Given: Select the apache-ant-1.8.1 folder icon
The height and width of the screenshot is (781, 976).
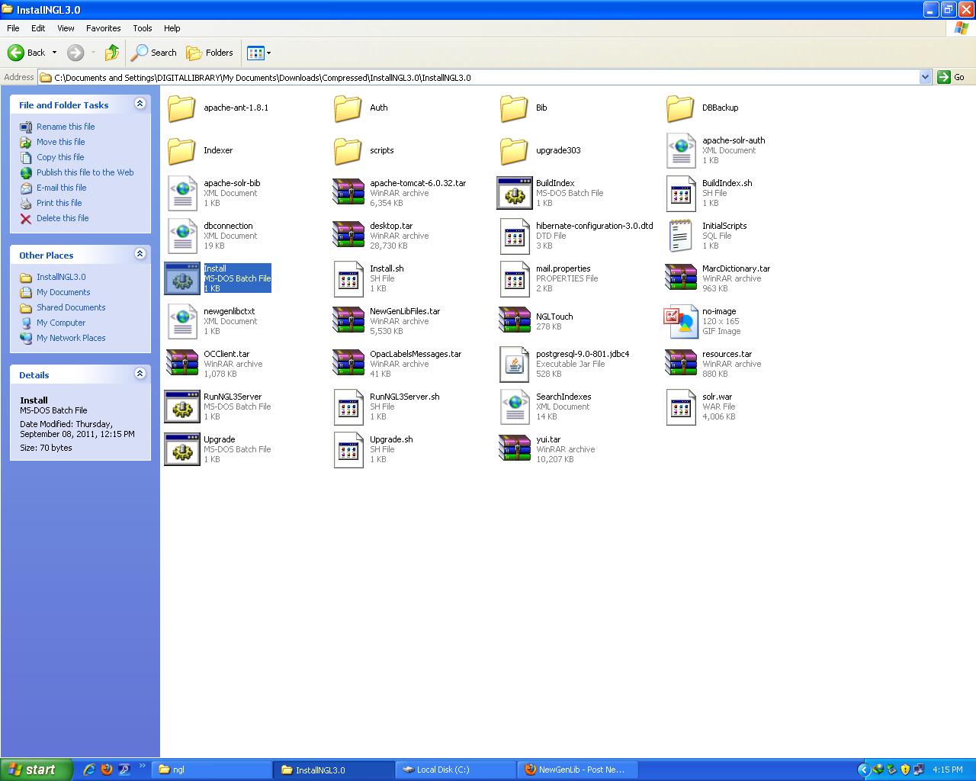Looking at the screenshot, I should 182,108.
